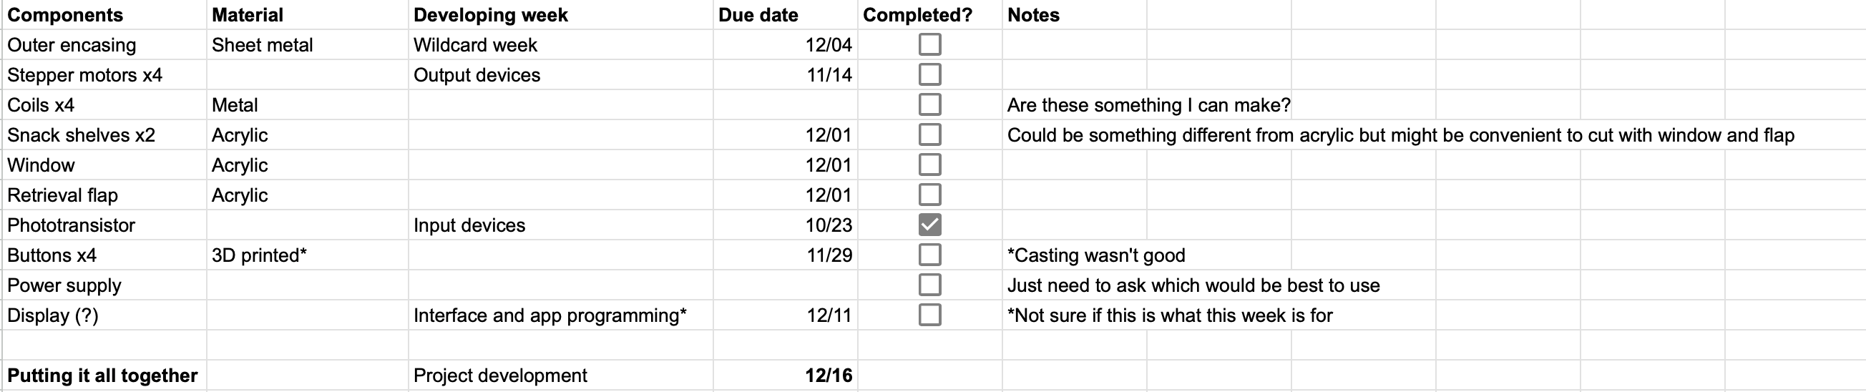Select the Components header cell
Screen dimensions: 1866x392
tap(104, 14)
